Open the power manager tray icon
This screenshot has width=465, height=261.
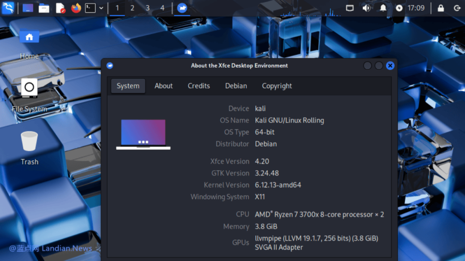pos(399,8)
